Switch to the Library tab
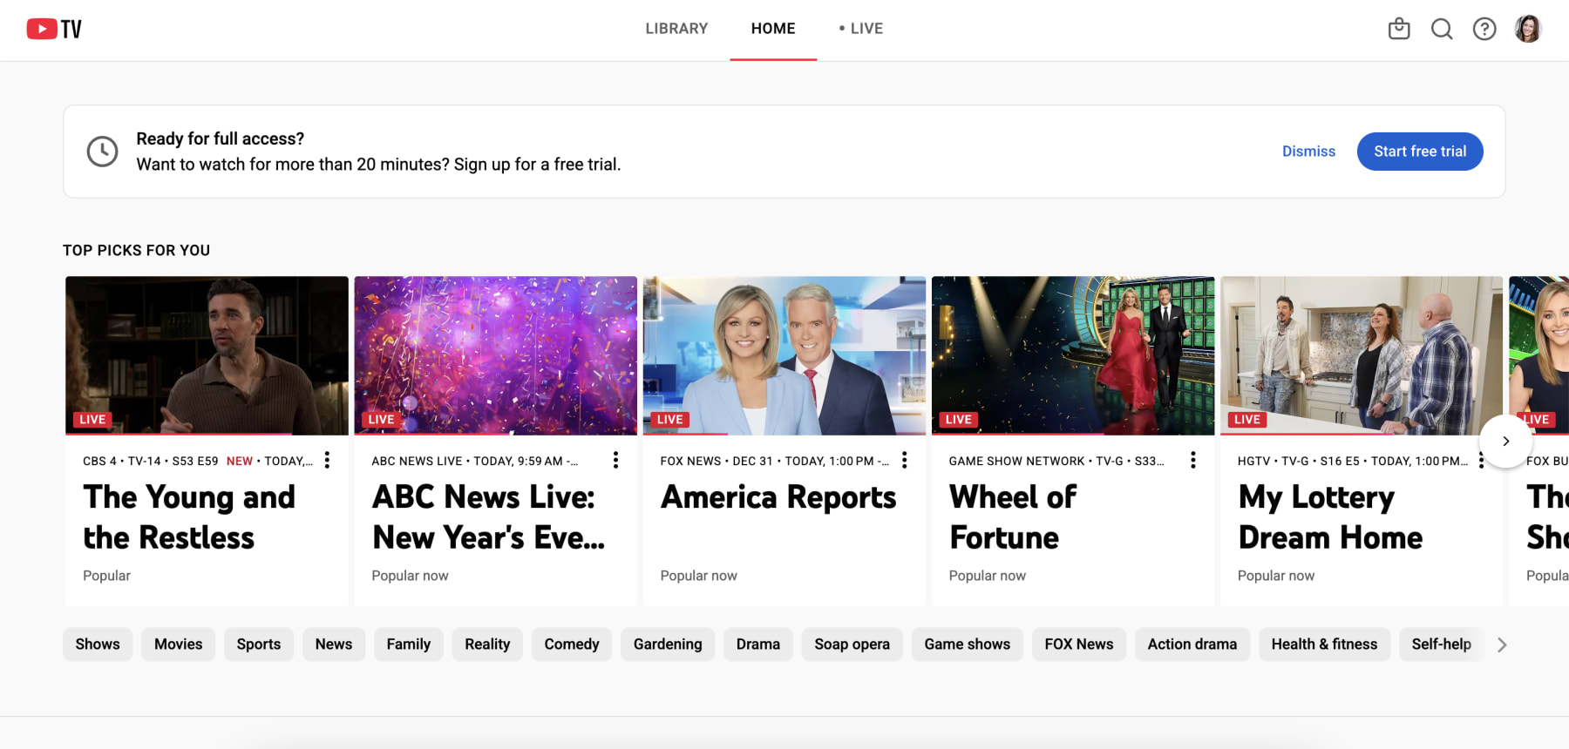1569x749 pixels. 676,29
